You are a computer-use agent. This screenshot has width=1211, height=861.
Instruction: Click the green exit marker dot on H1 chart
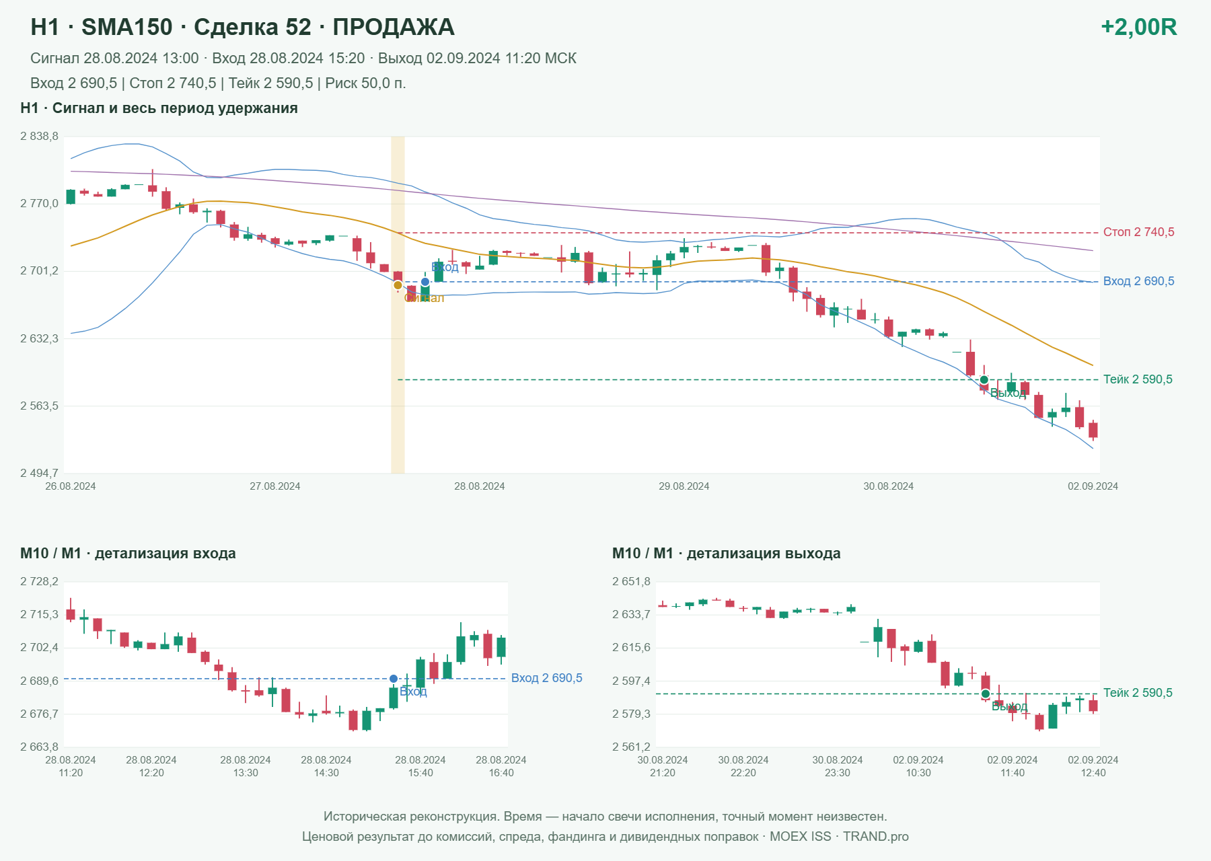tap(984, 380)
